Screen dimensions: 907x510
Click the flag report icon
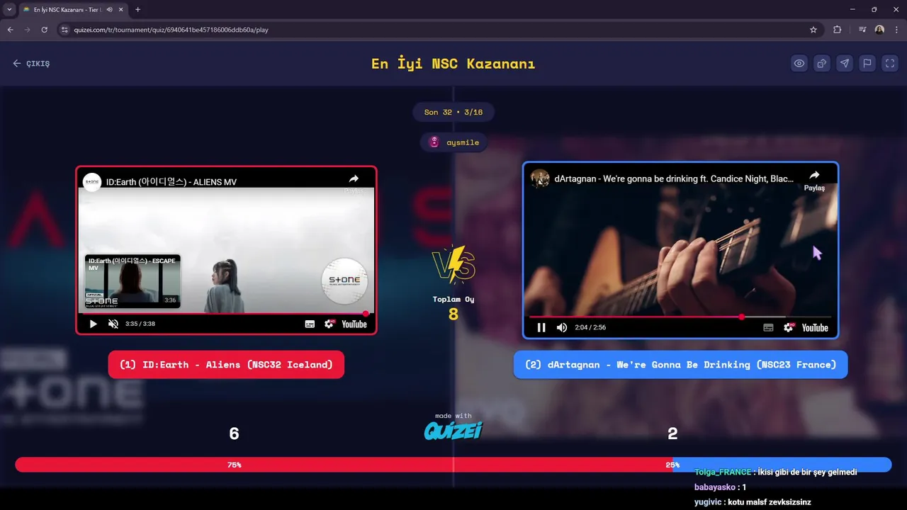click(867, 63)
